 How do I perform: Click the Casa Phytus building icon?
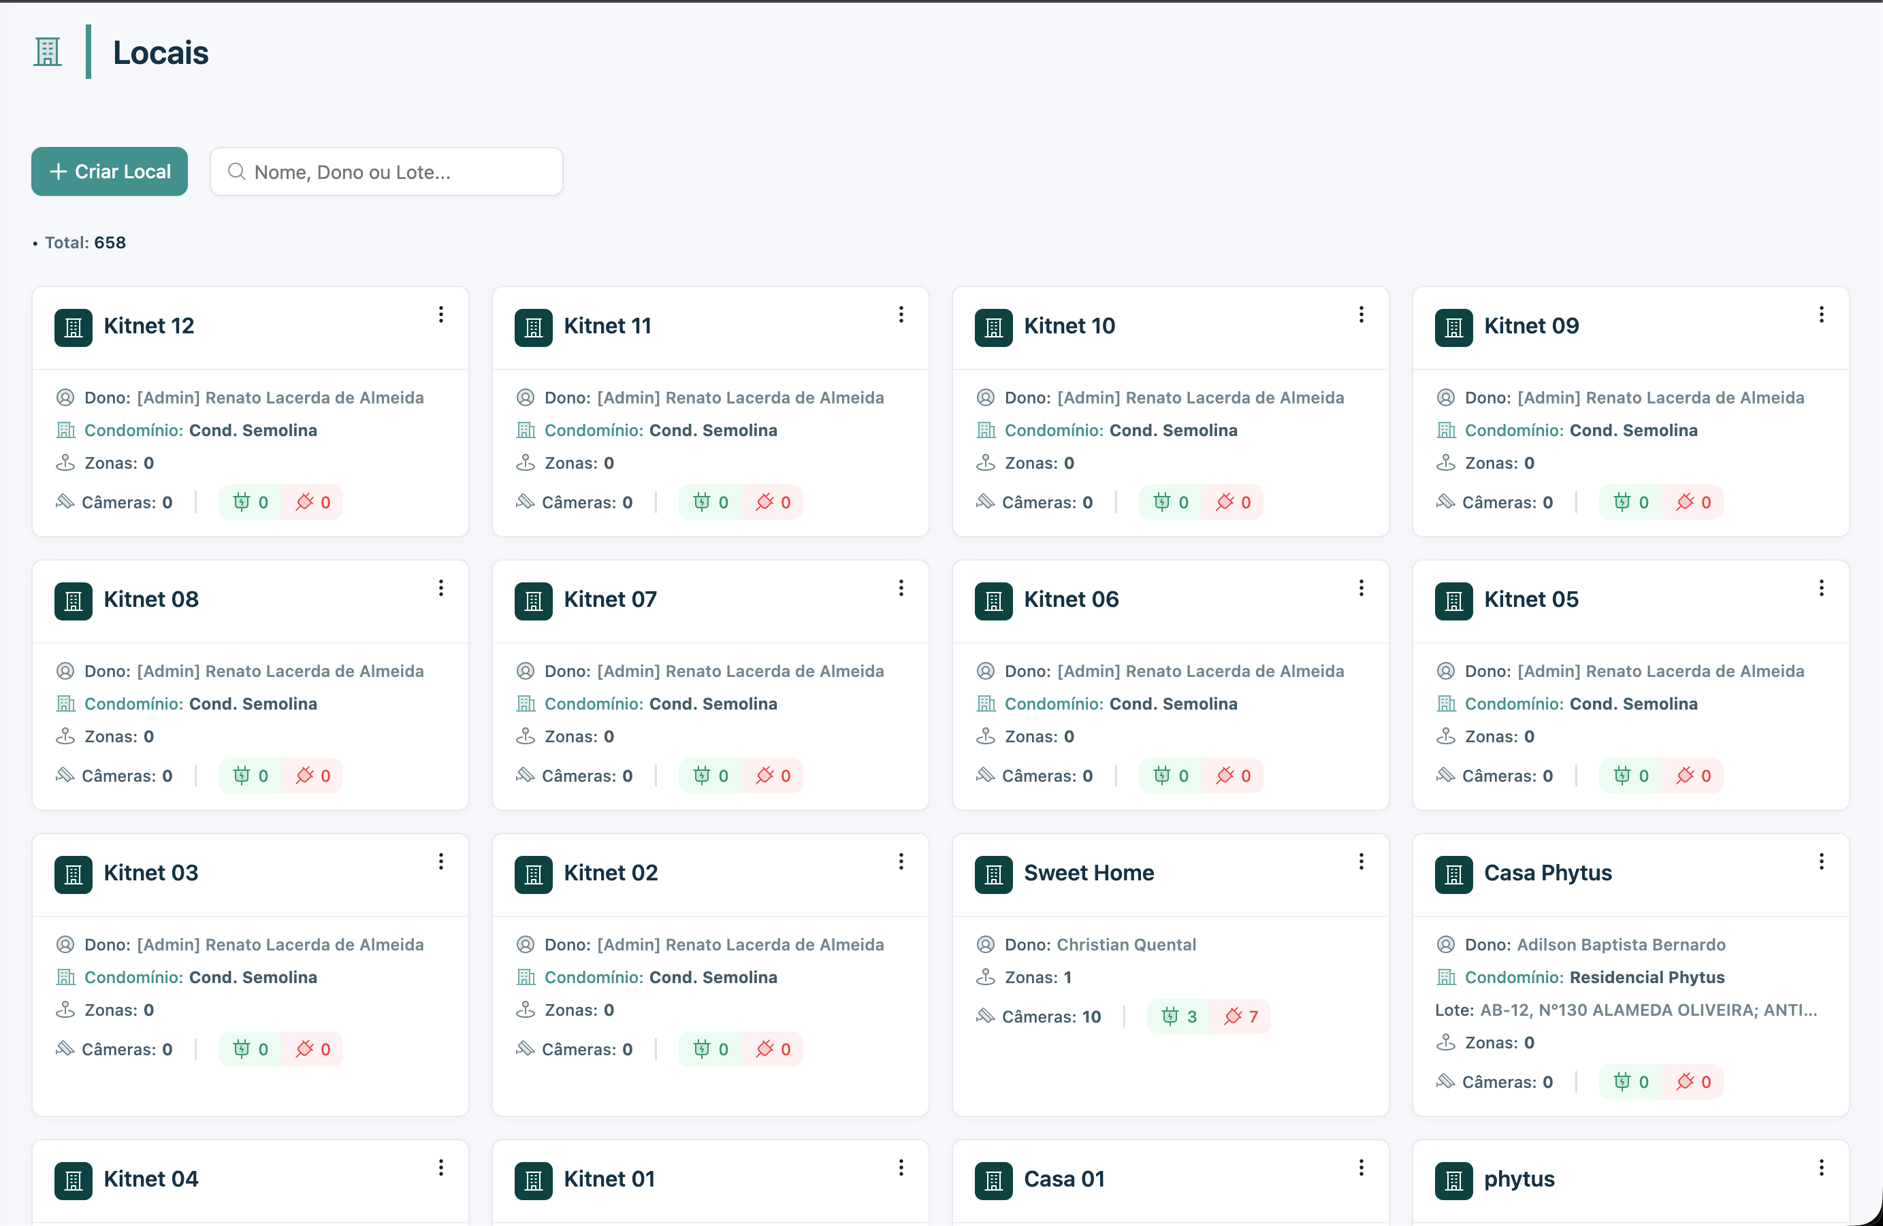coord(1454,874)
